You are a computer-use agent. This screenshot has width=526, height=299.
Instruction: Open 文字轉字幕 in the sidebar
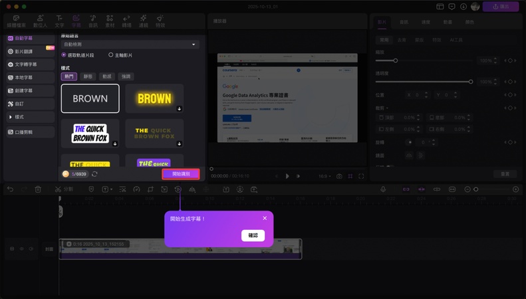click(27, 64)
